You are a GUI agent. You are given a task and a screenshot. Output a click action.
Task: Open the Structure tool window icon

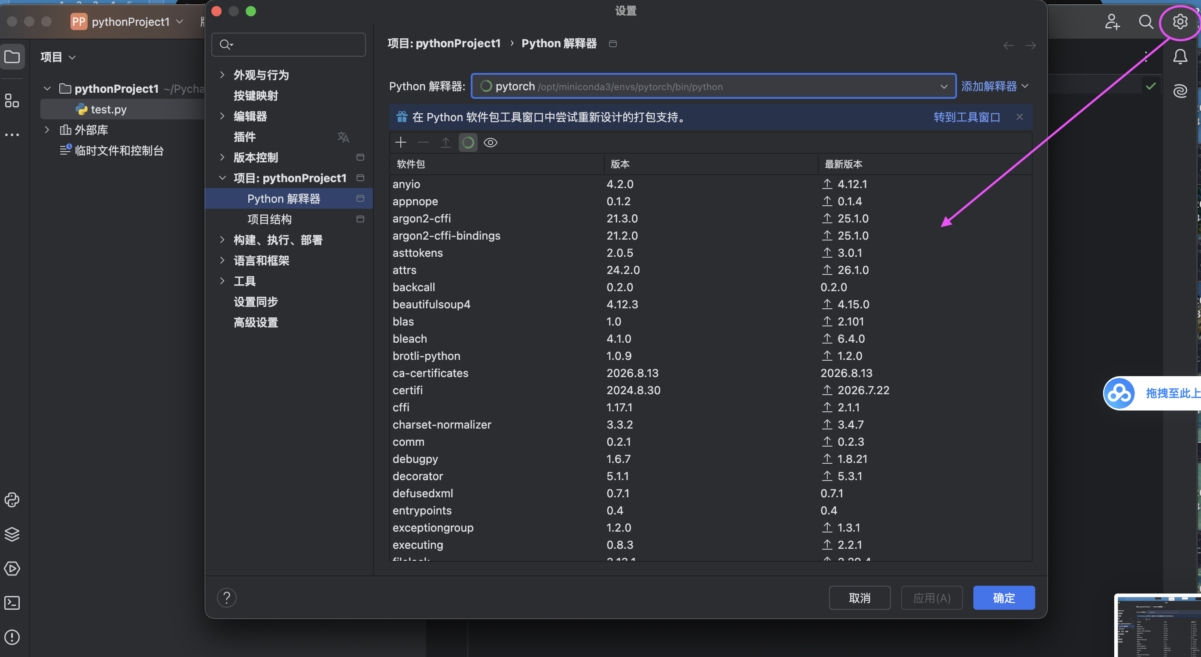point(12,100)
